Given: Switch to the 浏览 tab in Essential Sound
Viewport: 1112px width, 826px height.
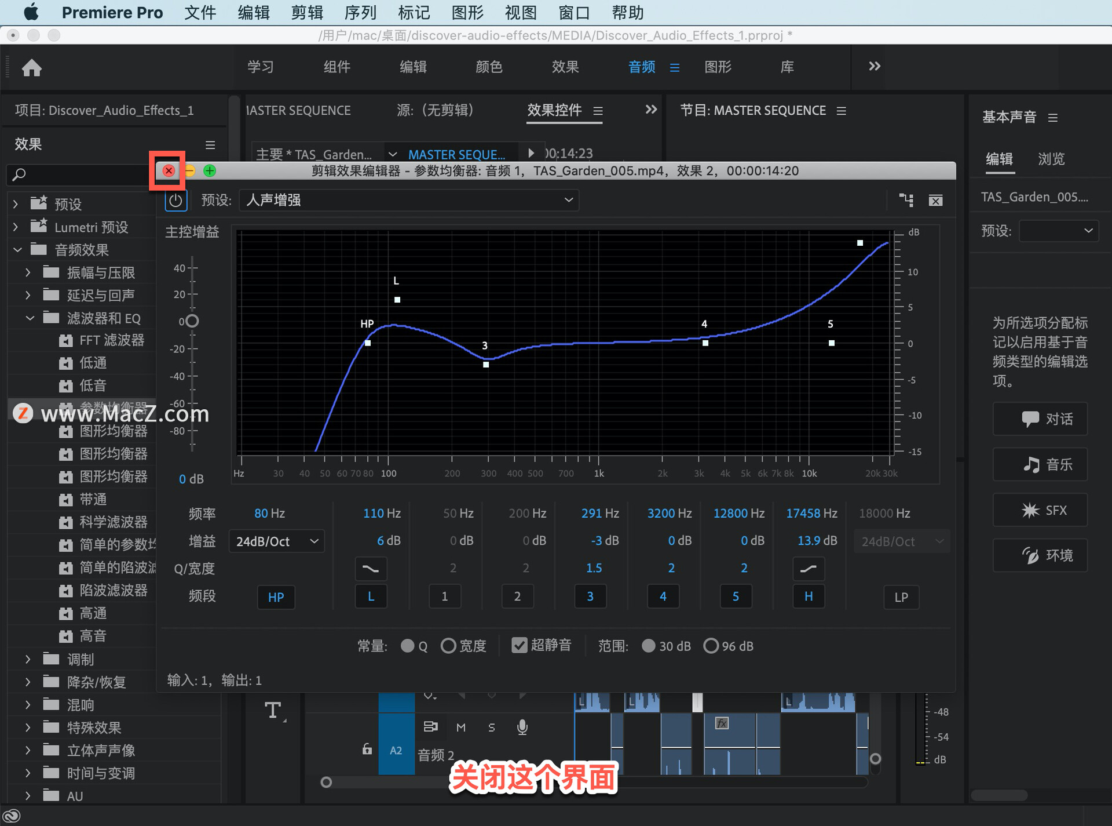Looking at the screenshot, I should coord(1051,159).
